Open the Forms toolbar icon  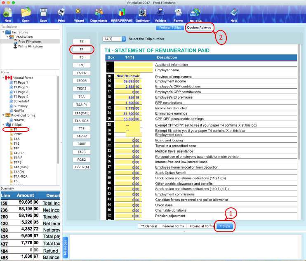pos(178,15)
